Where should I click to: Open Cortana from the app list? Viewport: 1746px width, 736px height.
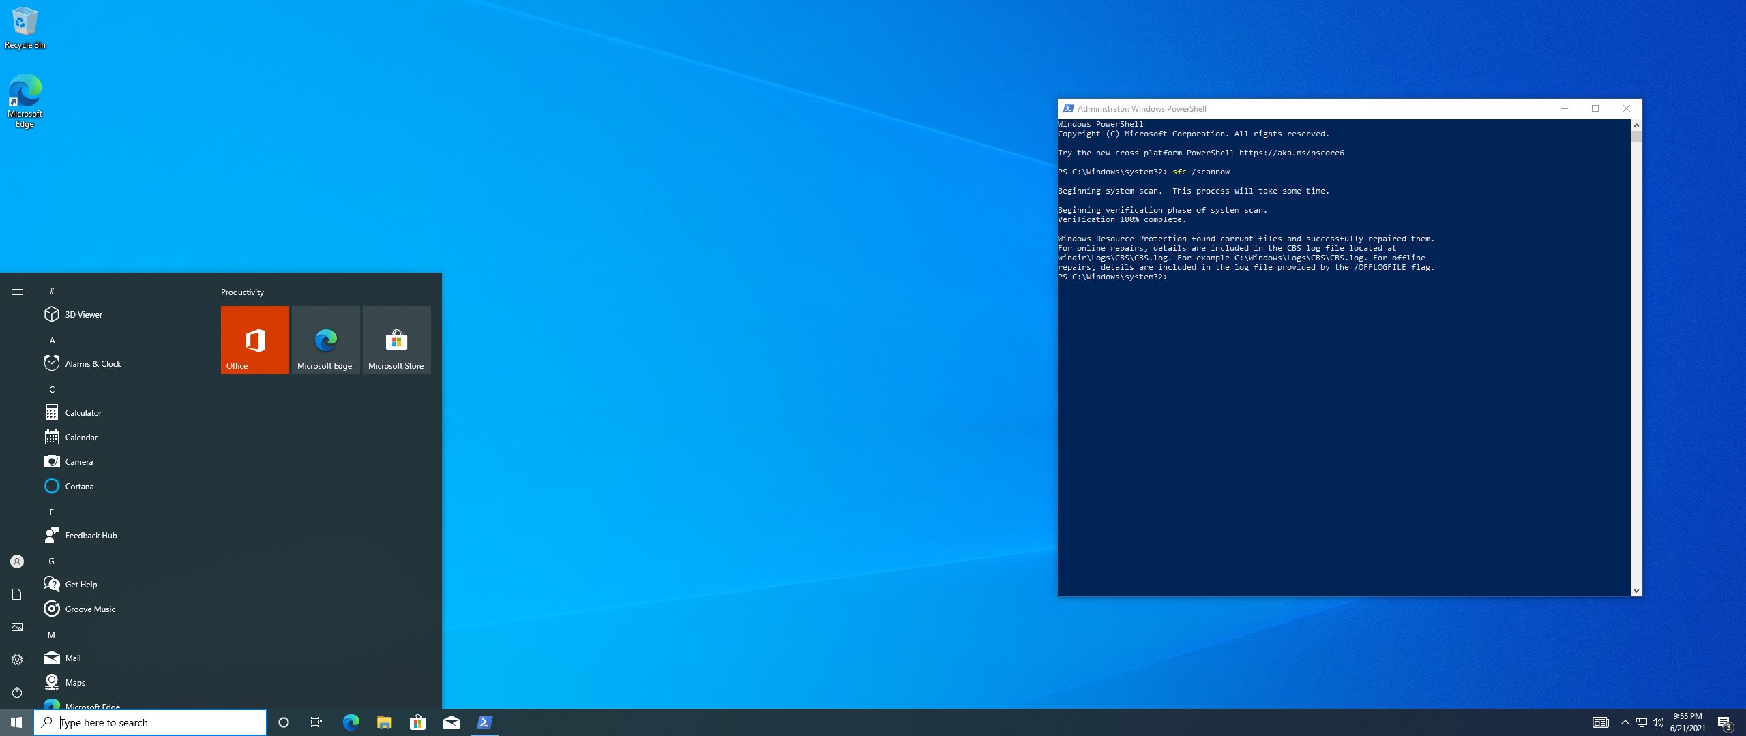[124, 486]
